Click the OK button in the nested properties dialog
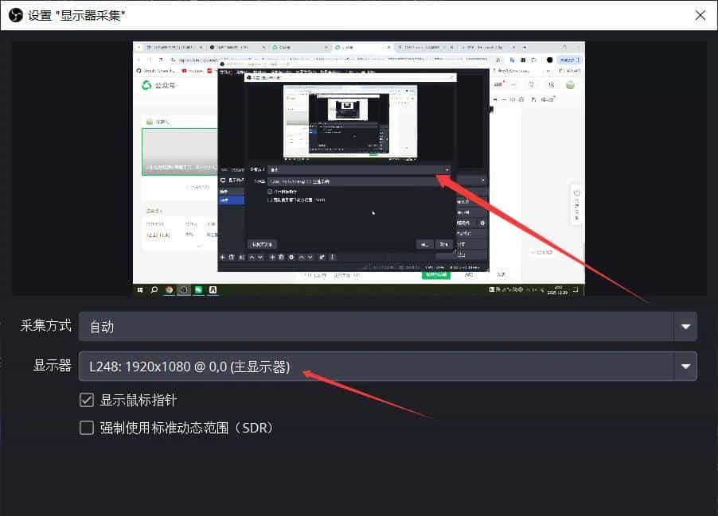 pyautogui.click(x=426, y=242)
